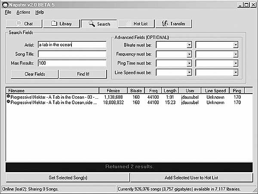
Task: Click Add Selected User to Hot List
Action: pyautogui.click(x=191, y=178)
